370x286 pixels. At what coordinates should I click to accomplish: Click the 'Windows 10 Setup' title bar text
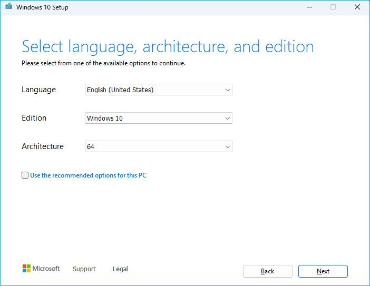tap(42, 7)
